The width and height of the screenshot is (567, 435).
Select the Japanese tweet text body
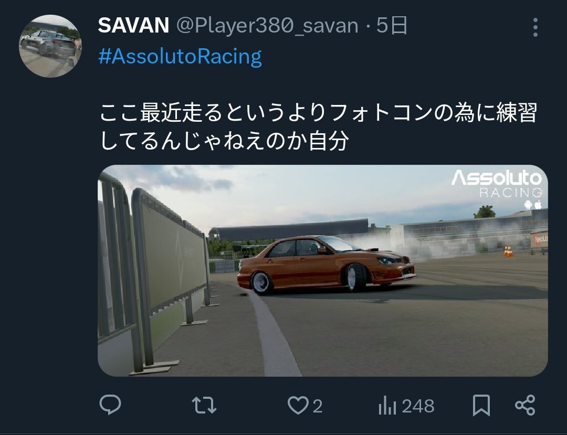click(318, 126)
